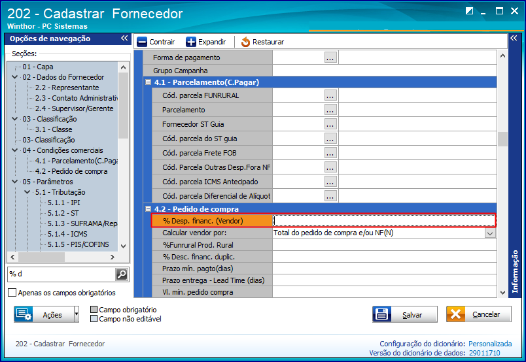Viewport: 526px width, 362px height.
Task: Open the Calcular vendor por dropdown
Action: click(x=490, y=233)
